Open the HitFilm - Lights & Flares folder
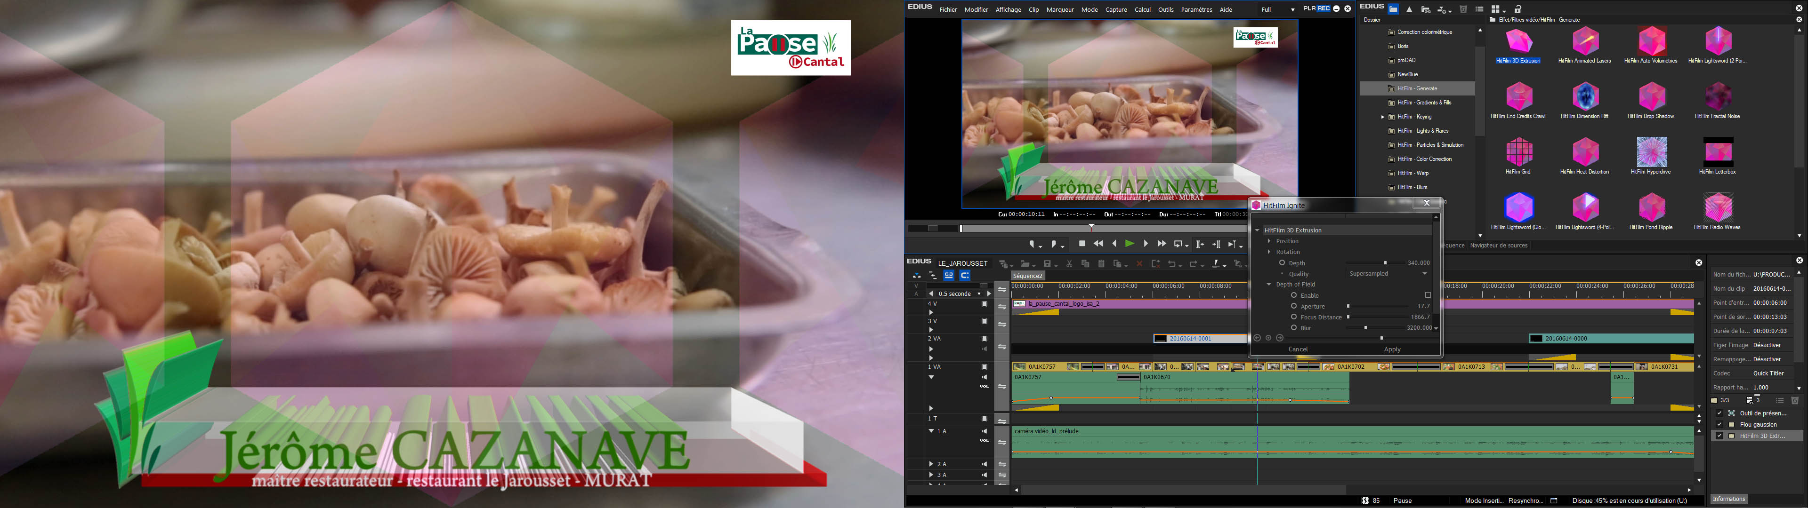1808x508 pixels. coord(1423,131)
